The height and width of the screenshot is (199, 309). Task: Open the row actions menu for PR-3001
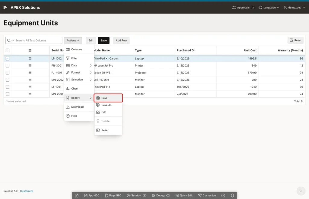click(x=30, y=66)
